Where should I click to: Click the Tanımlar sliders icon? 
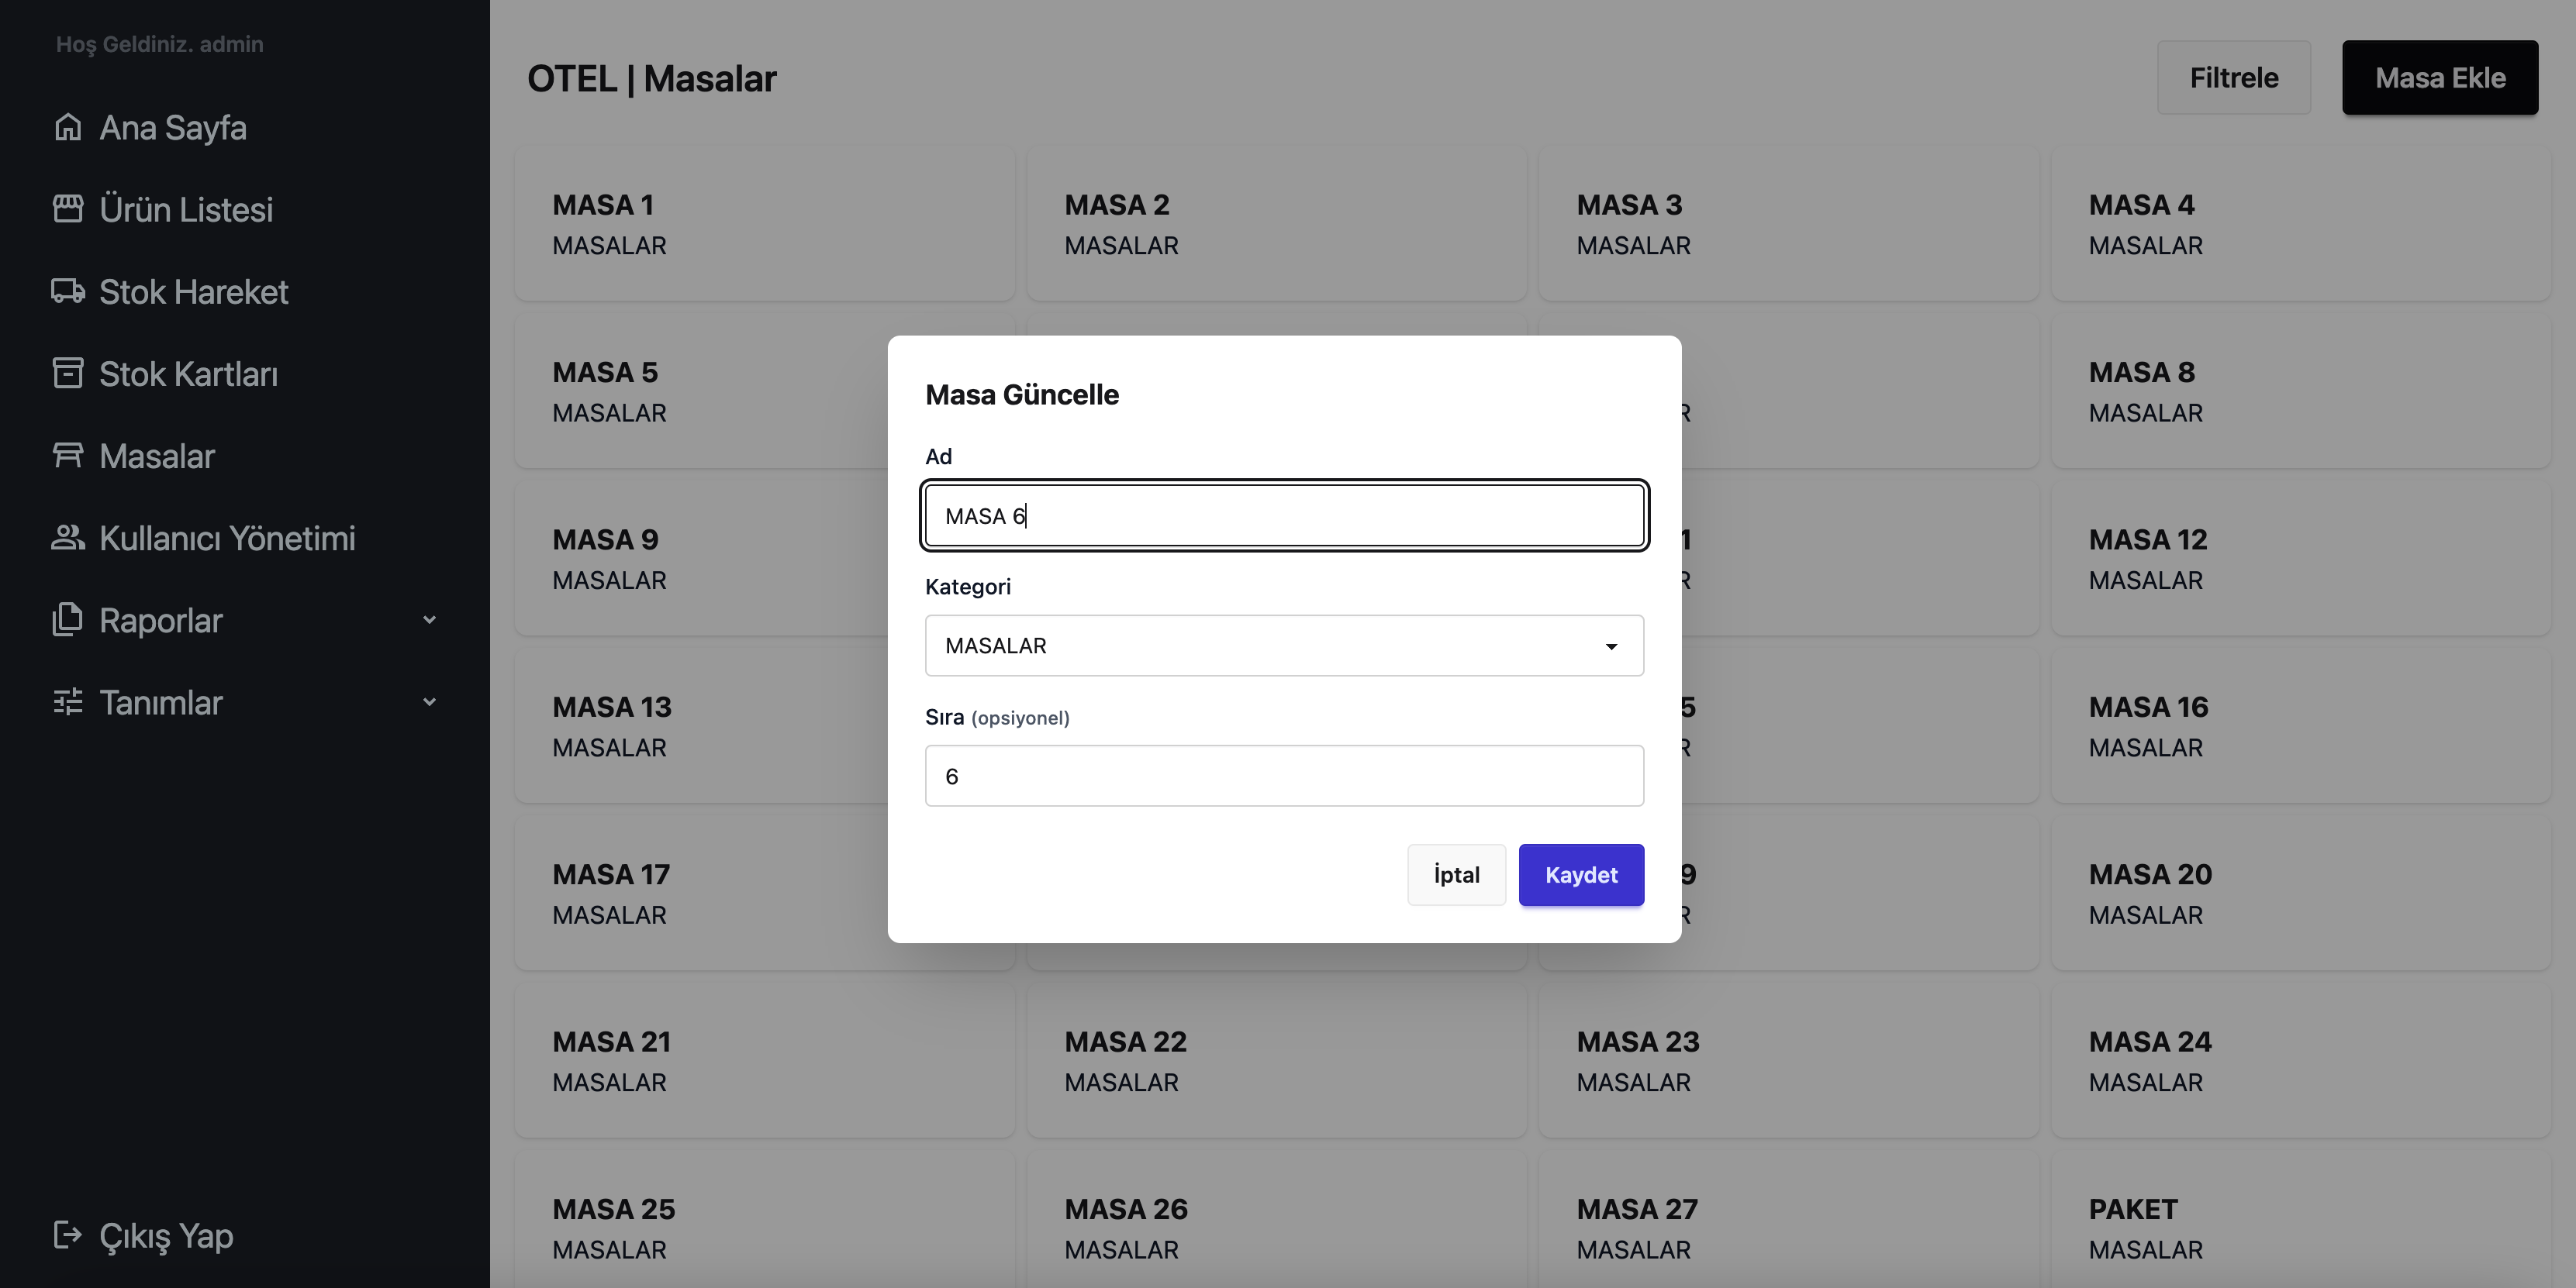click(67, 701)
